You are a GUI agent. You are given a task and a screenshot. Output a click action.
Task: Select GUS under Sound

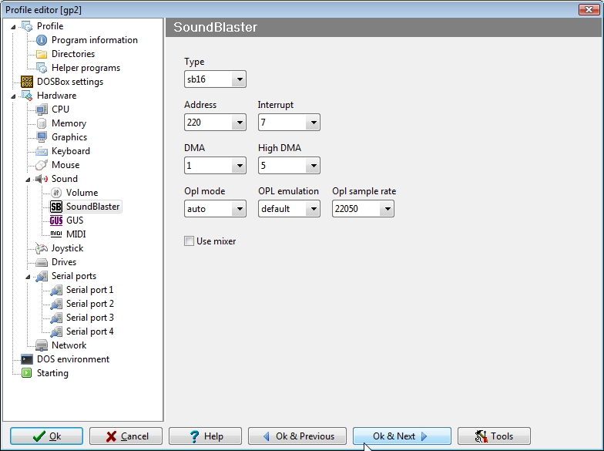(75, 220)
